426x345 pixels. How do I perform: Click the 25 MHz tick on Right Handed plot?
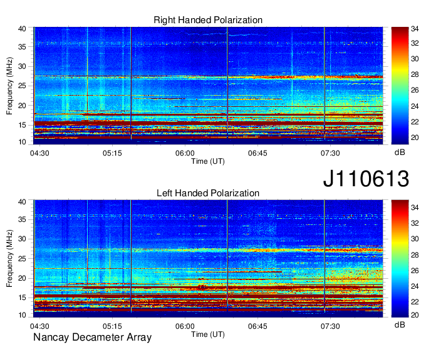click(22, 86)
